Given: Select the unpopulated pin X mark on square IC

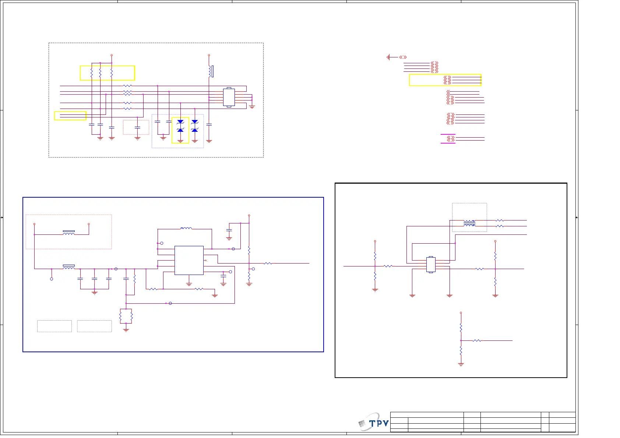Looking at the screenshot, I should pos(206,261).
